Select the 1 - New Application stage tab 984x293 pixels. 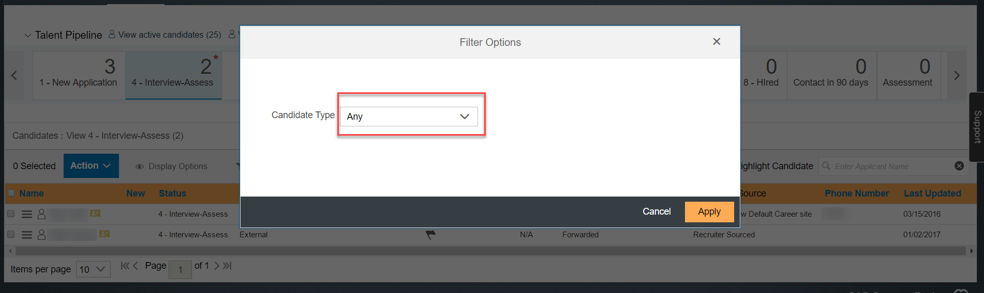tap(79, 75)
